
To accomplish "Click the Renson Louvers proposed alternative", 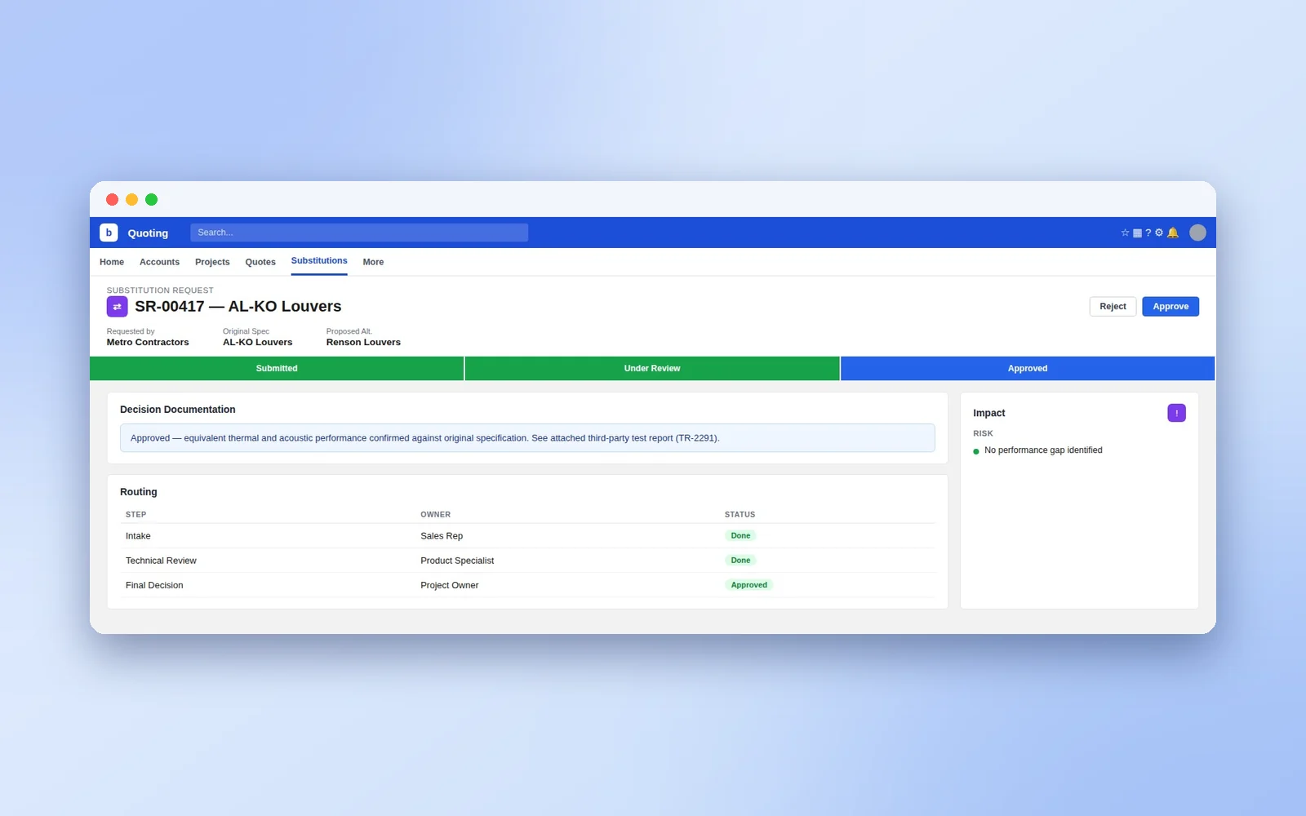I will (363, 343).
